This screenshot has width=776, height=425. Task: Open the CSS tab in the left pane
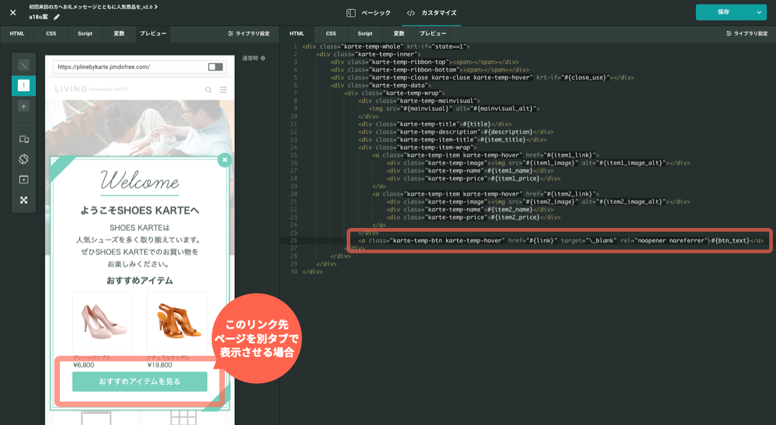(x=51, y=34)
